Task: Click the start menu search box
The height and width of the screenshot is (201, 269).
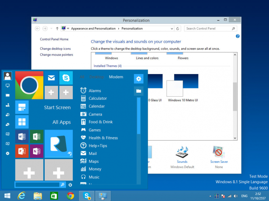Action: point(38,185)
